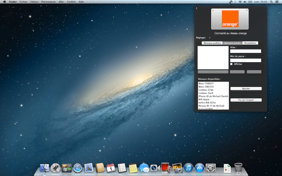Open the Édition menu
282x176 pixels.
click(x=34, y=2)
